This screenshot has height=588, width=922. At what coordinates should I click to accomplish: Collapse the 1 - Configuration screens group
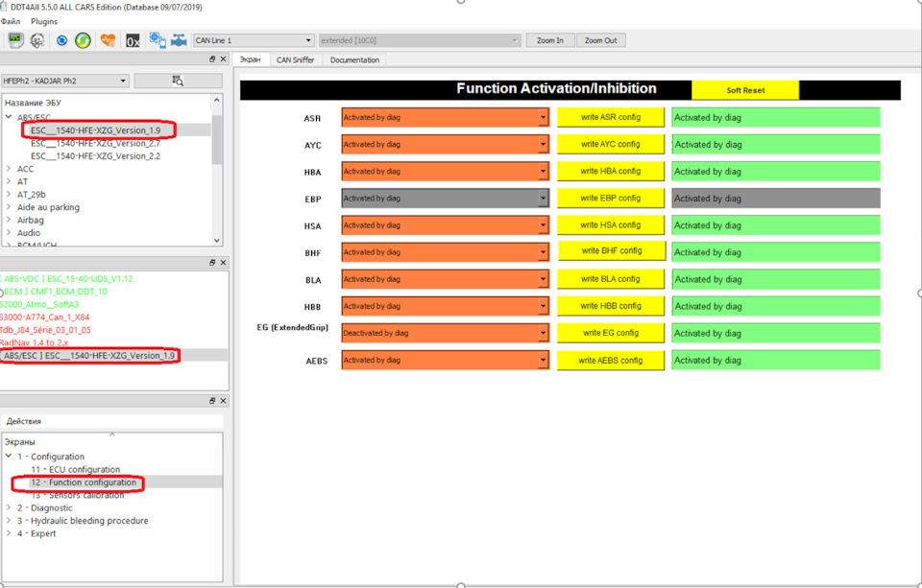(x=9, y=456)
